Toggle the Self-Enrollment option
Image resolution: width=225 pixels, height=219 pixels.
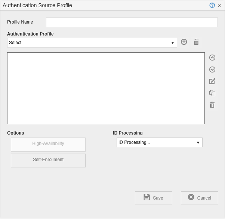pyautogui.click(x=48, y=160)
